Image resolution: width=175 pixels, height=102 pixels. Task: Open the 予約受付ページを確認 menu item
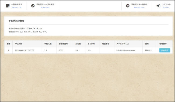coord(45,4)
